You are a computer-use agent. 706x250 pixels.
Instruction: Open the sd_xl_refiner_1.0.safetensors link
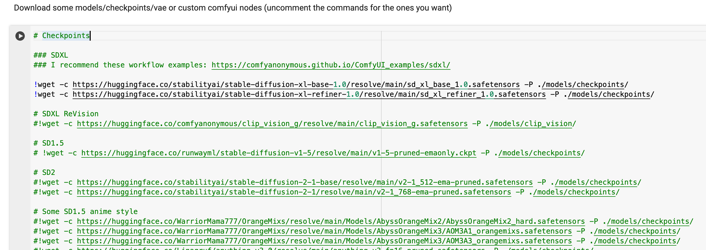[307, 94]
